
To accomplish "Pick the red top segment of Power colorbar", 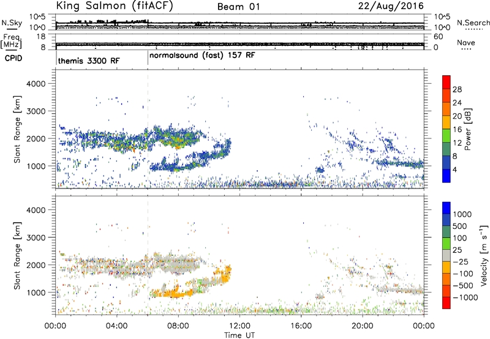I will point(447,82).
